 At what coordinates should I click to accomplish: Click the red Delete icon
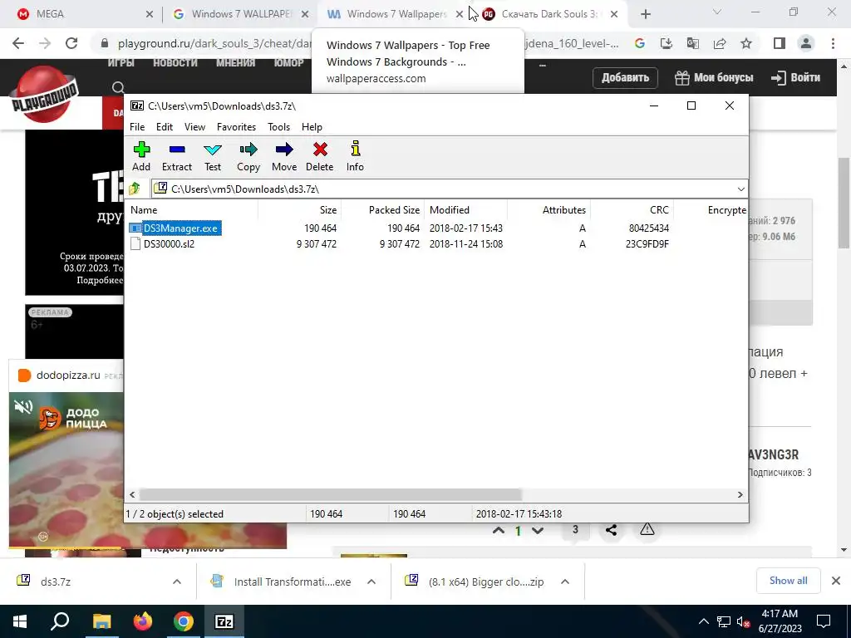[320, 157]
